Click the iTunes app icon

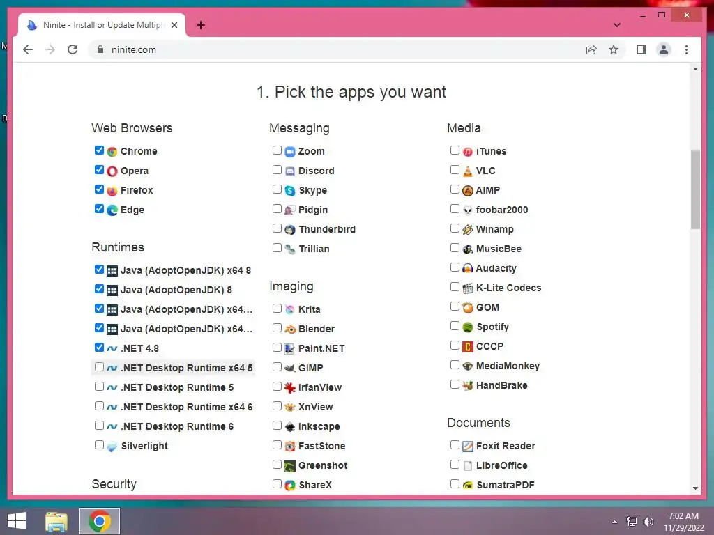point(468,151)
